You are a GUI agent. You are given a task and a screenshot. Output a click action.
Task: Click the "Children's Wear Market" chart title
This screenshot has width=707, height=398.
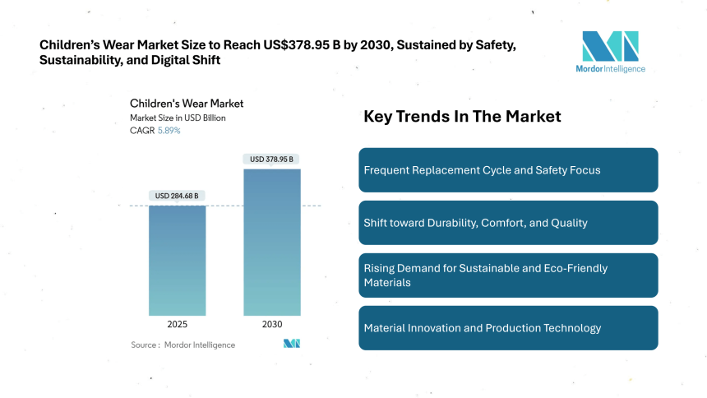click(x=187, y=104)
